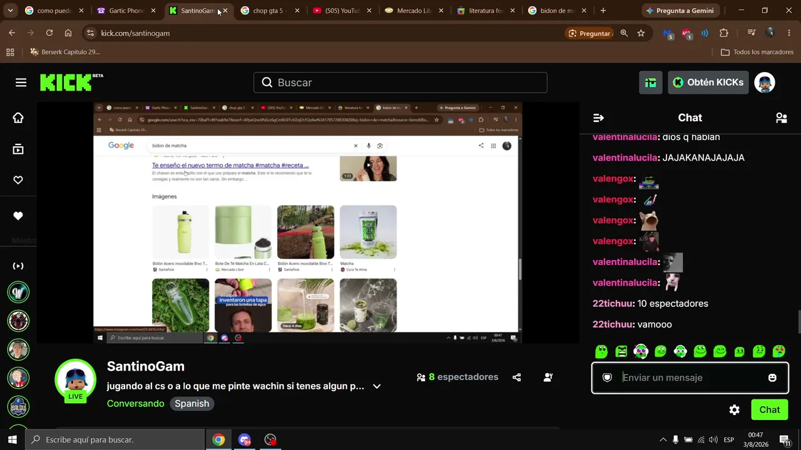801x450 pixels.
Task: Click the Spanish language tag
Action: (192, 404)
